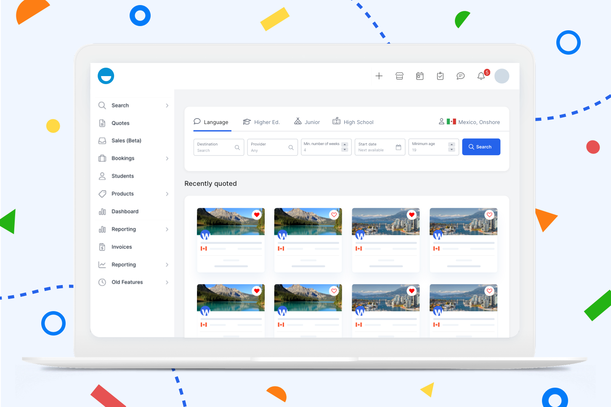
Task: Unfavorite the first lake card in bottom row
Action: coord(257,291)
